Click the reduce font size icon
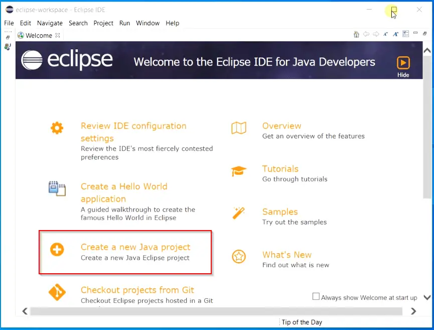This screenshot has height=330, width=434. click(x=385, y=34)
